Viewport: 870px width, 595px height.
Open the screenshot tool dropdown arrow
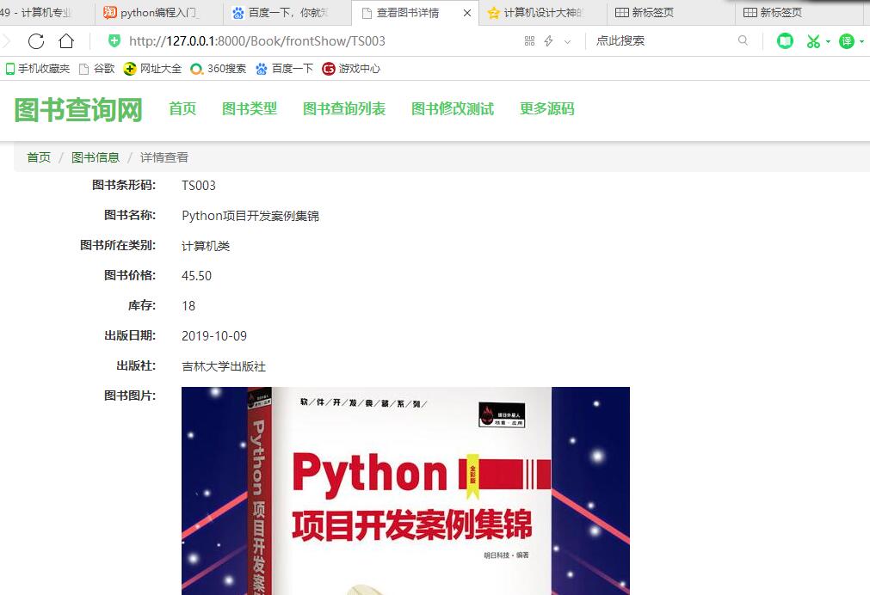(828, 41)
